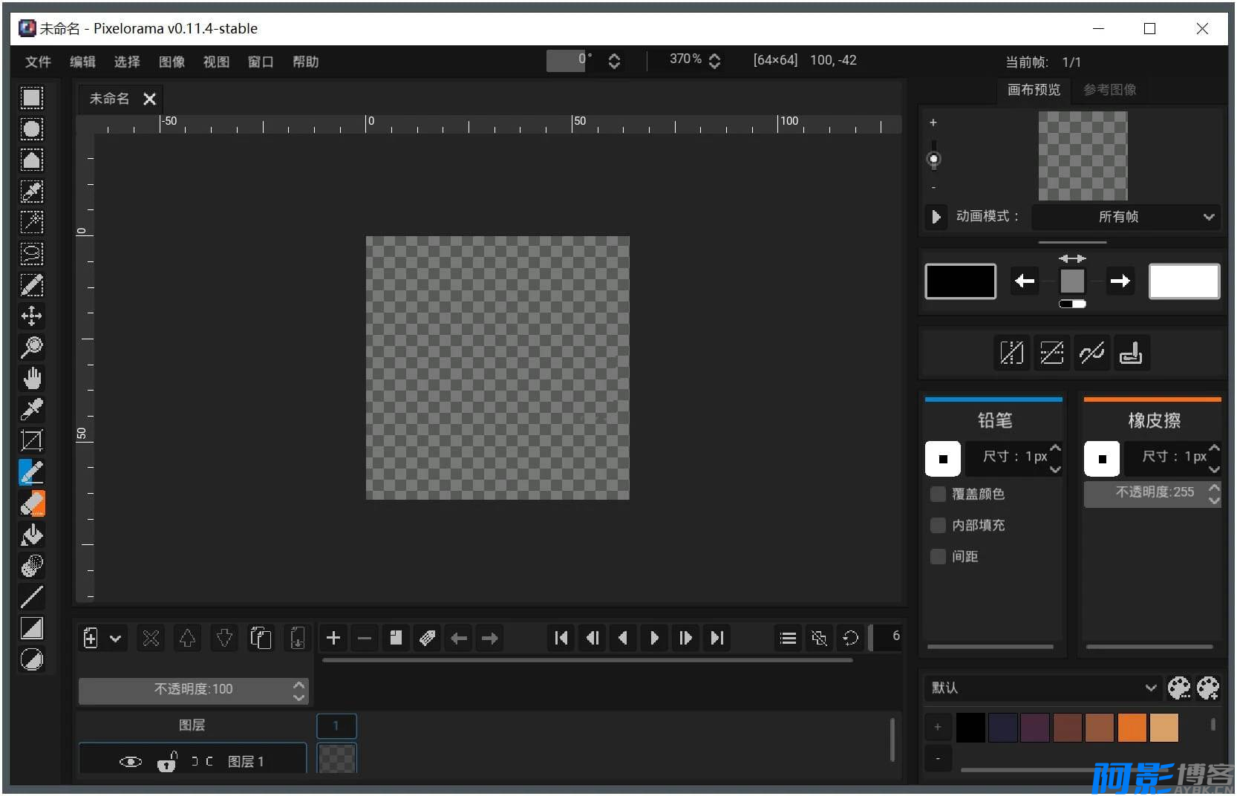Image resolution: width=1237 pixels, height=796 pixels.
Task: Open the 视图 menu
Action: [x=216, y=62]
